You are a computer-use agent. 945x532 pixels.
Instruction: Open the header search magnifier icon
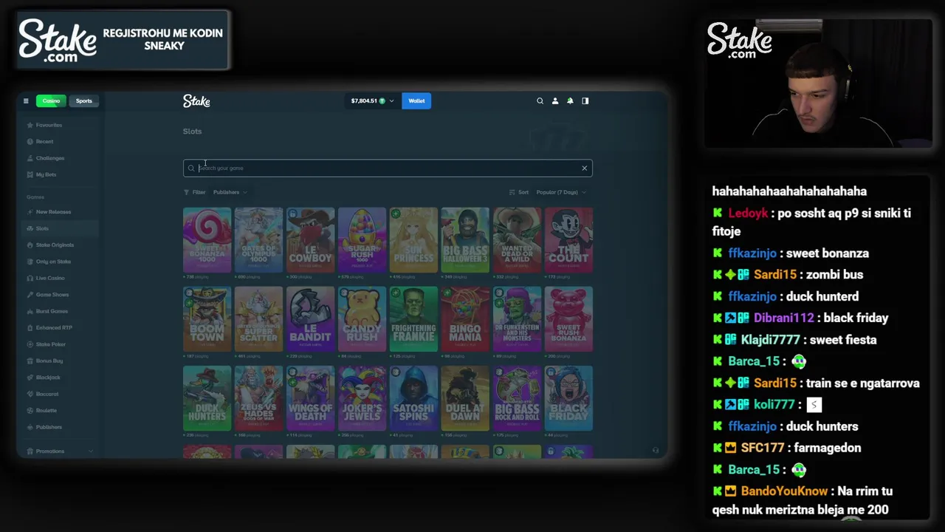coord(540,101)
